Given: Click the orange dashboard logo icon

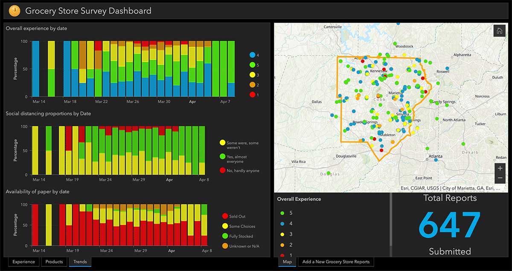Looking at the screenshot, I should (15, 10).
